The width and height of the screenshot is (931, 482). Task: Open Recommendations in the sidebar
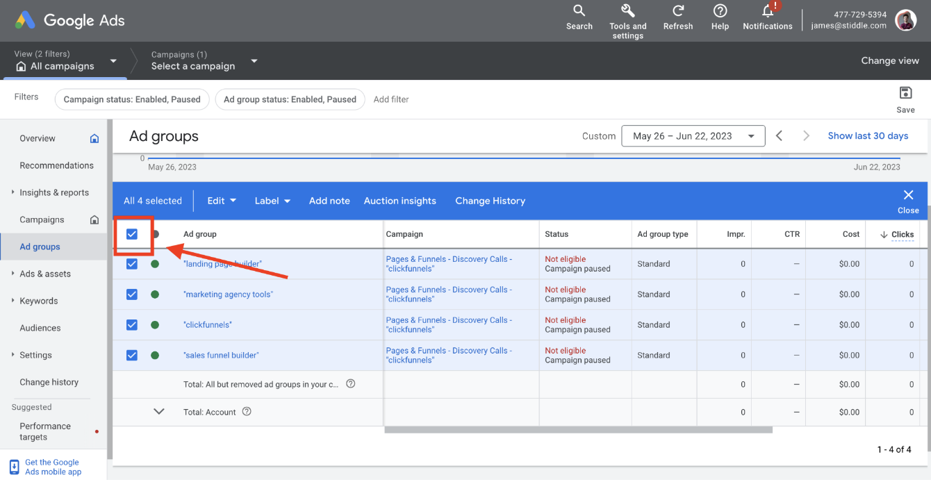tap(56, 165)
